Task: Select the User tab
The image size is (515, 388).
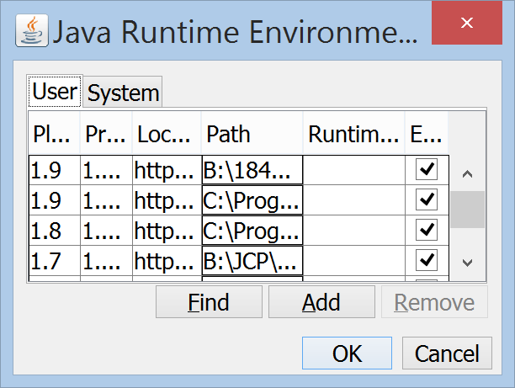Action: [55, 92]
